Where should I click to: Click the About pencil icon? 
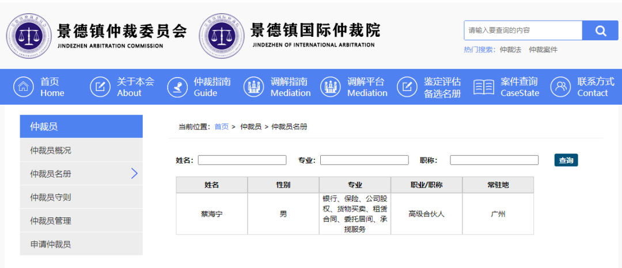(100, 87)
